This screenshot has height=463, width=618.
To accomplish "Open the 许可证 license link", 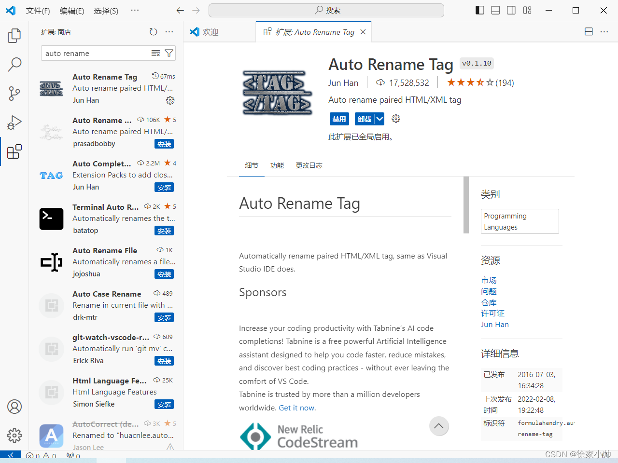I will coord(492,313).
